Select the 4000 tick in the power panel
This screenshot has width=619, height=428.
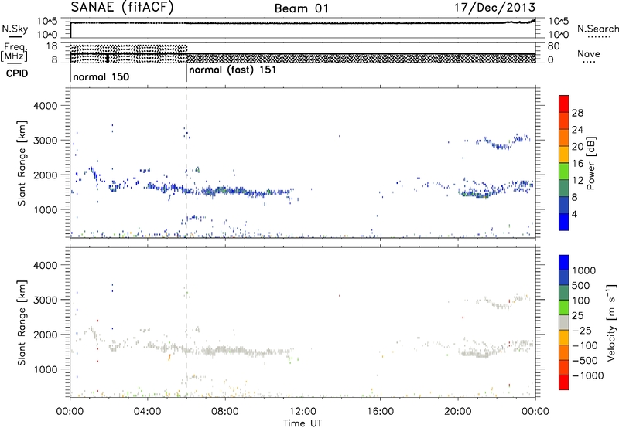[45, 106]
